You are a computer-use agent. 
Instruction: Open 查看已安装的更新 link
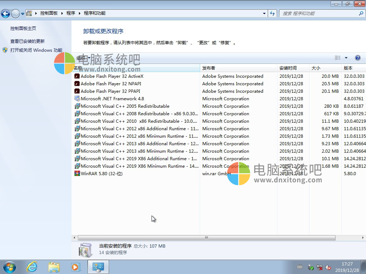[x=28, y=41]
